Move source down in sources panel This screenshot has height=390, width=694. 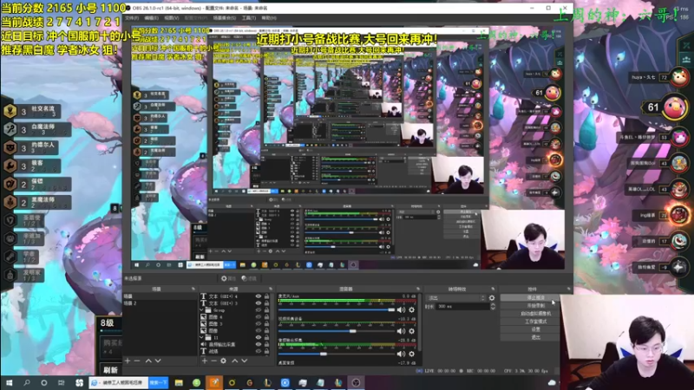[x=244, y=361]
